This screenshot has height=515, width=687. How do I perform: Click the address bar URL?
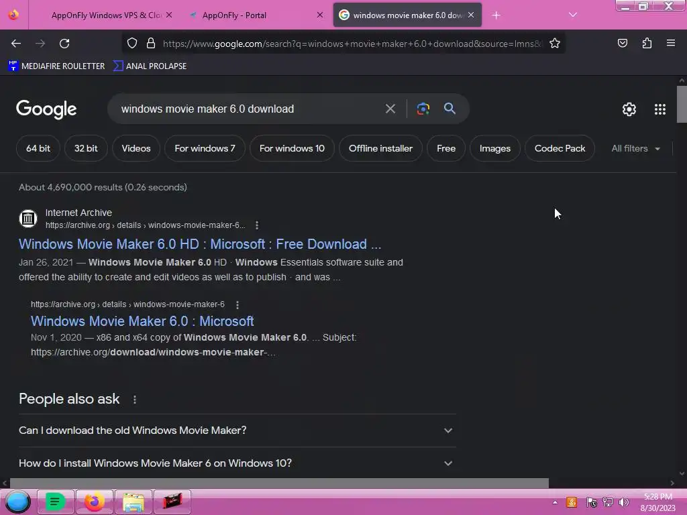click(352, 44)
